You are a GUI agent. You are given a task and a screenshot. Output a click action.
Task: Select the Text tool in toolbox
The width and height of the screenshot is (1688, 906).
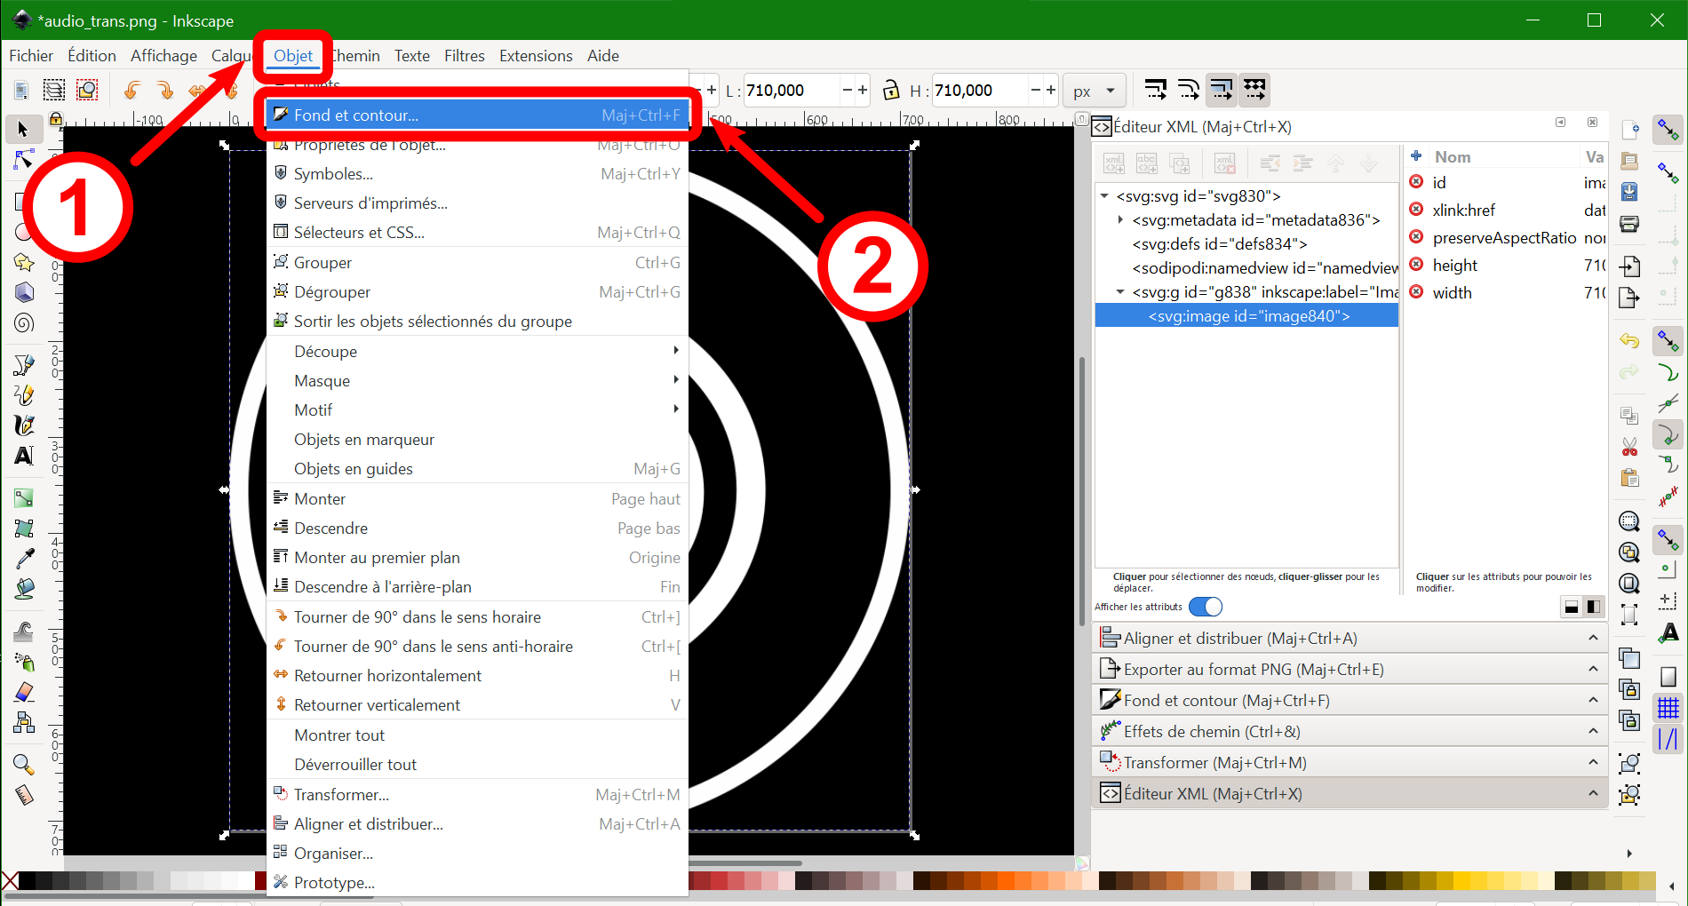(24, 456)
